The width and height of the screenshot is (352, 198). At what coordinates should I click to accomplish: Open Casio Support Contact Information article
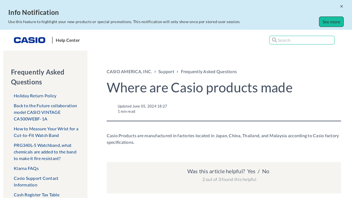pyautogui.click(x=36, y=182)
